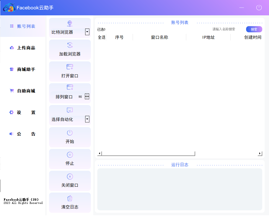Click the trash icon to clear logs

70,198
